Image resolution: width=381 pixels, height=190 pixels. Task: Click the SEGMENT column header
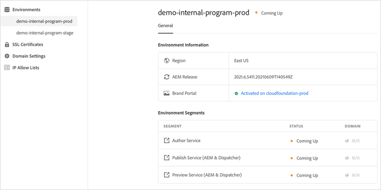click(172, 126)
